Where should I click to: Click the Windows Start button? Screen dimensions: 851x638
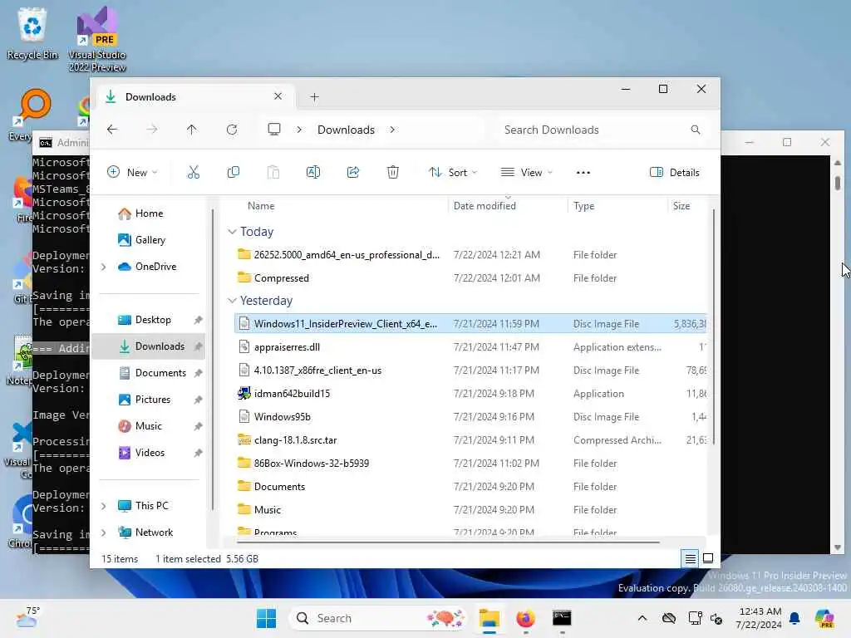pyautogui.click(x=266, y=618)
